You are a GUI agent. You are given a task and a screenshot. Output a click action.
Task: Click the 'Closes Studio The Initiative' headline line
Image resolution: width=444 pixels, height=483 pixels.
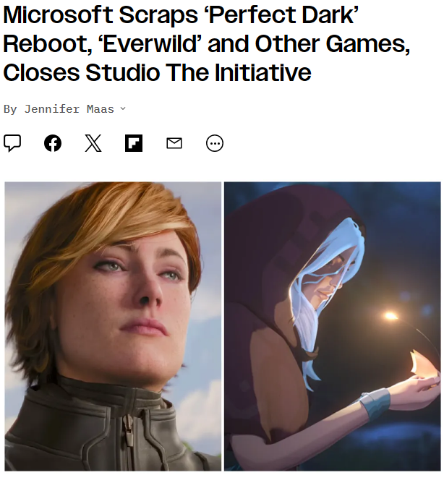[157, 72]
